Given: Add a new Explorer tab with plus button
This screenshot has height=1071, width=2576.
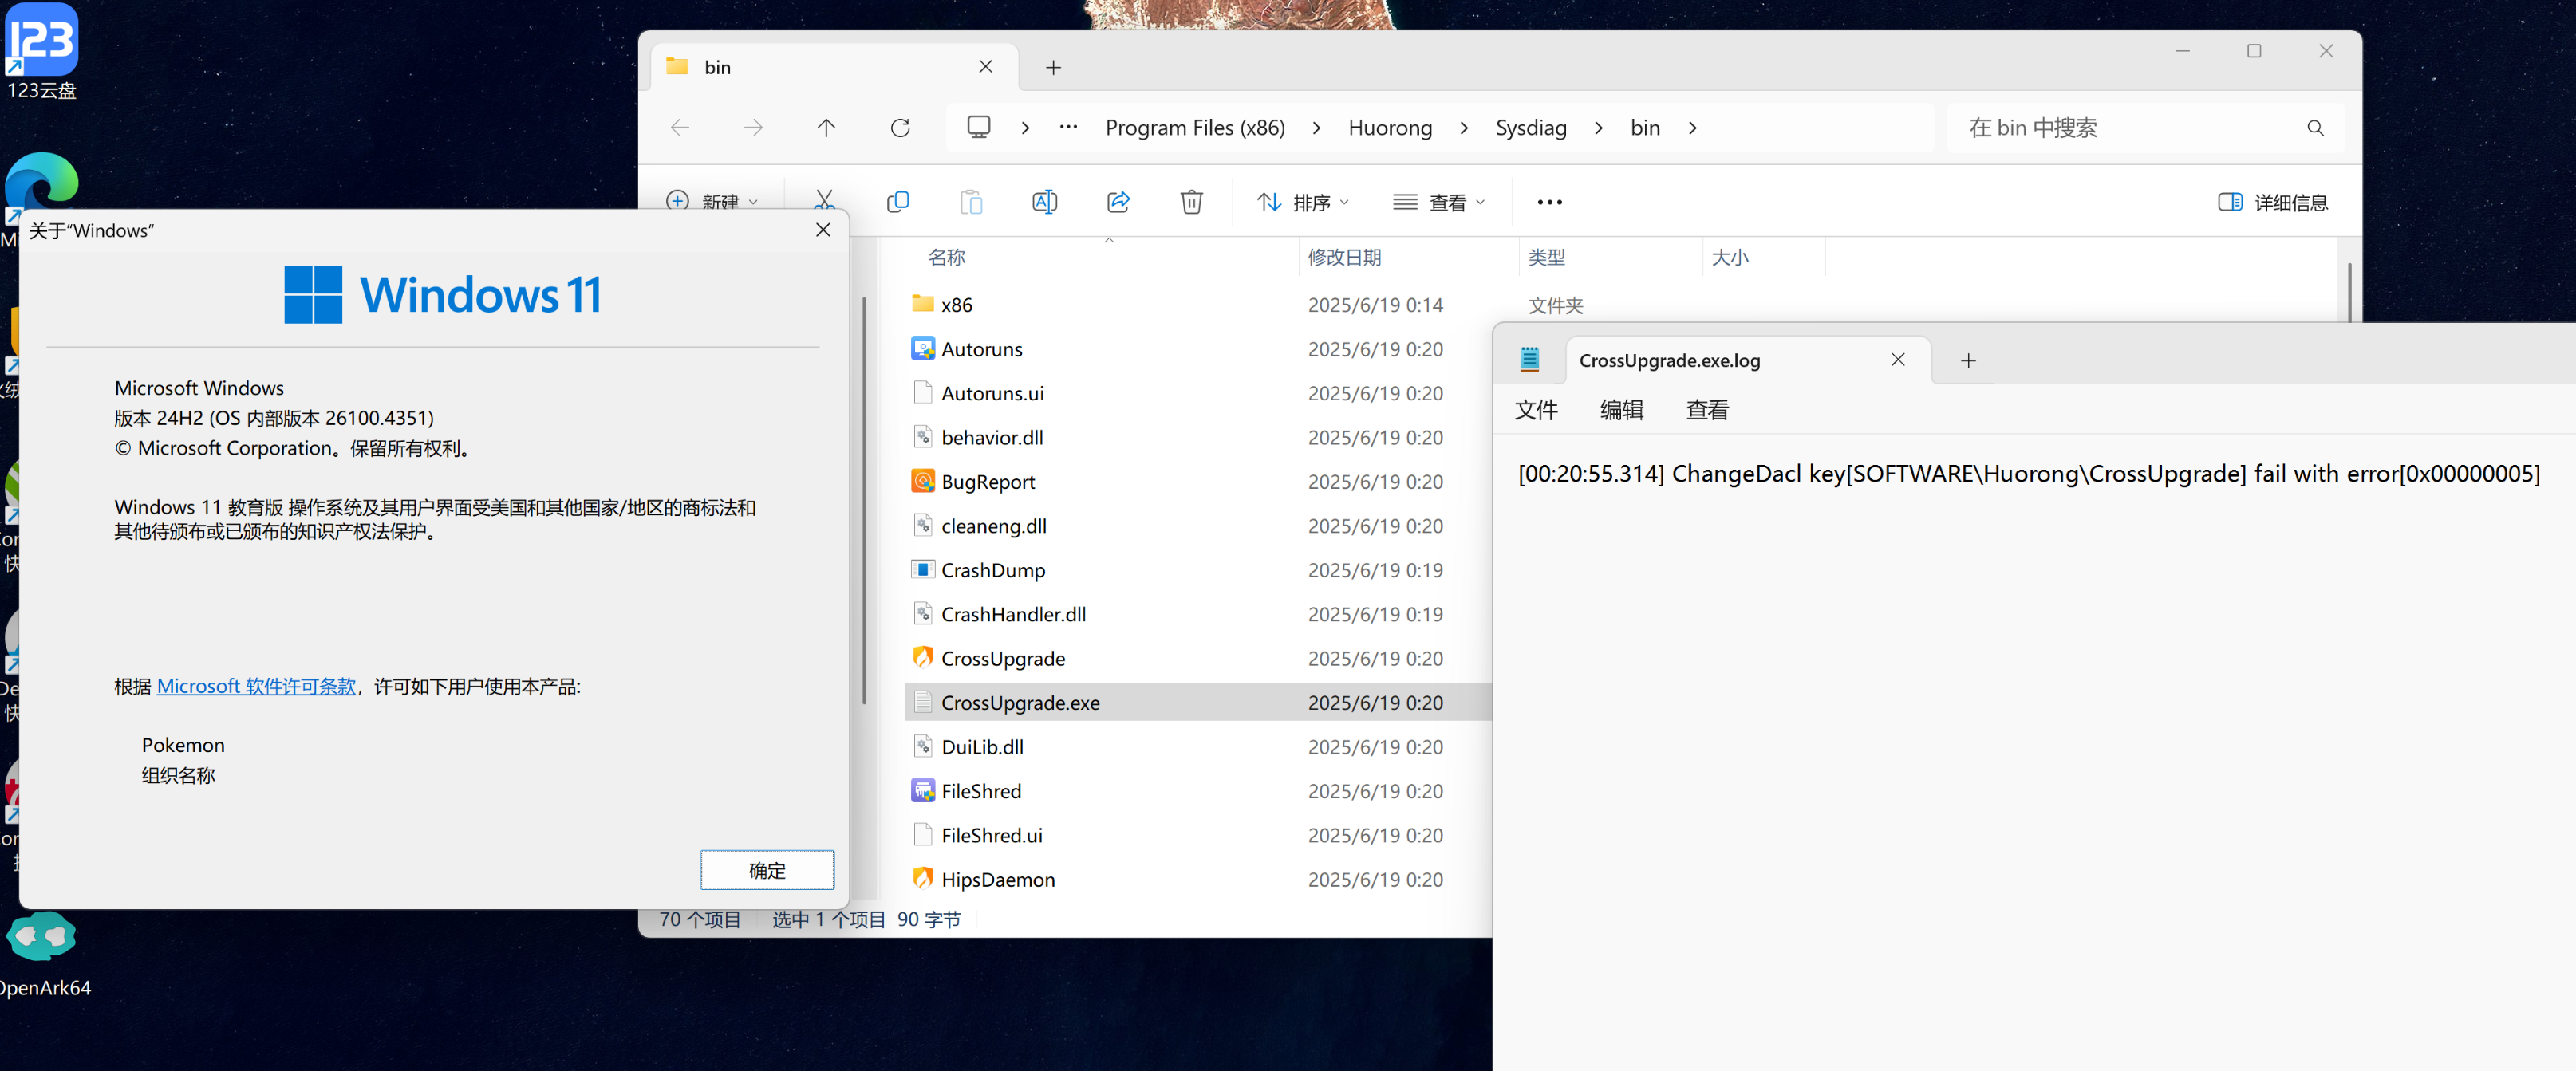Looking at the screenshot, I should (1053, 67).
